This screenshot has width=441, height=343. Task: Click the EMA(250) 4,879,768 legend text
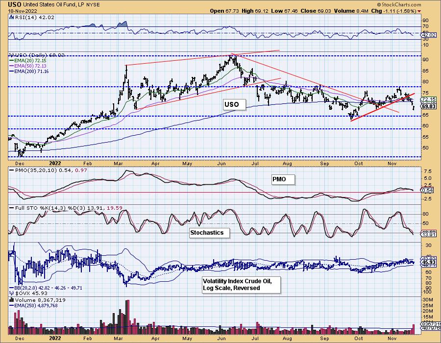36,305
